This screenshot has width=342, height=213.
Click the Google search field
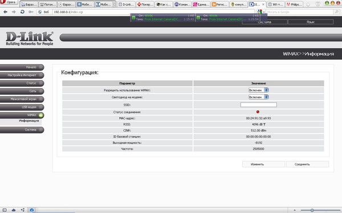coord(300,12)
